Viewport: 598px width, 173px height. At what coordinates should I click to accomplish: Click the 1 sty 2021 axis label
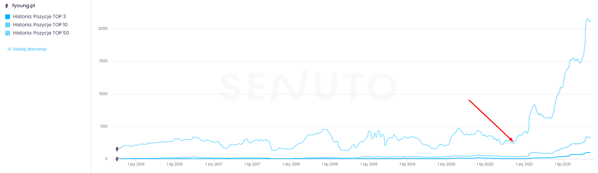coord(524,164)
